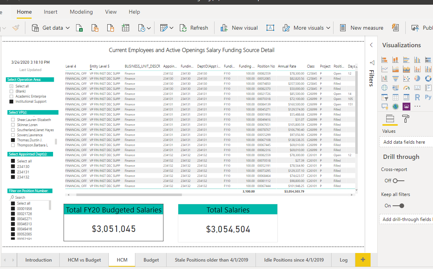Select the table visual
This screenshot has width=433, height=269.
click(x=396, y=97)
